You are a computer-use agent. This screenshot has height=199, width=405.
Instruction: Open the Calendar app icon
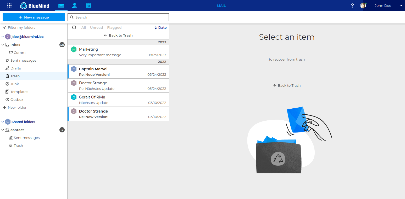[x=88, y=5]
